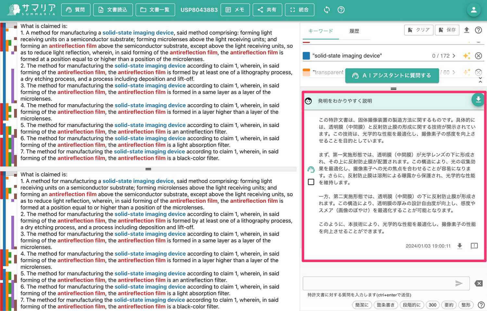Screen dimensions: 487x311
Task: Switch to the 履歴 history tab
Action: (354, 31)
